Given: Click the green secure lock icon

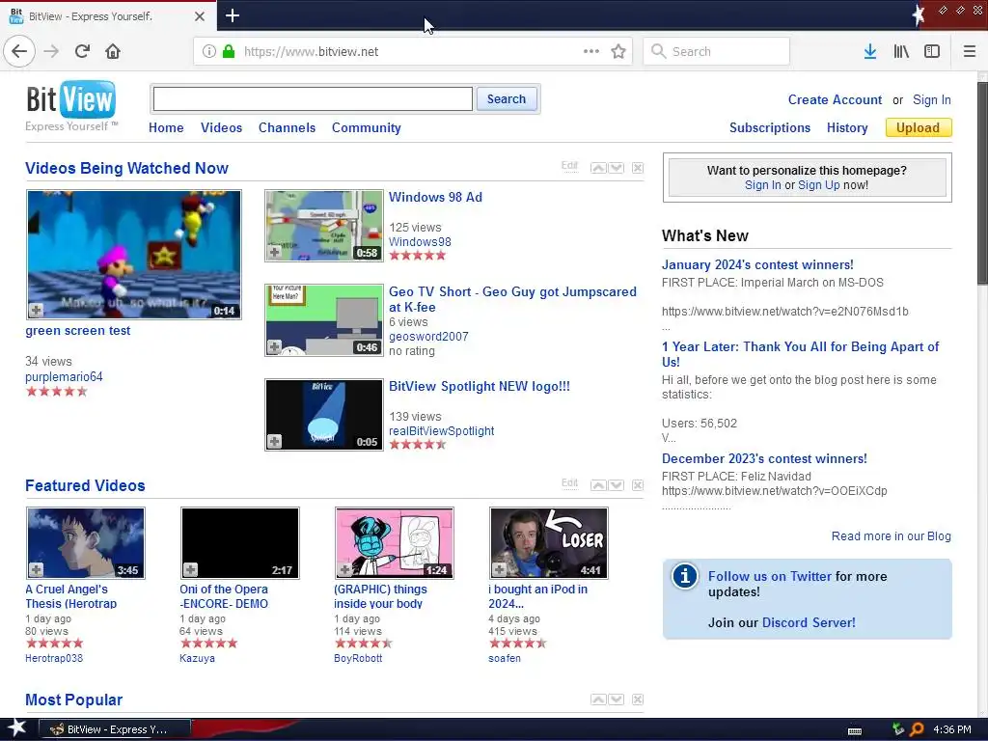Looking at the screenshot, I should tap(229, 51).
